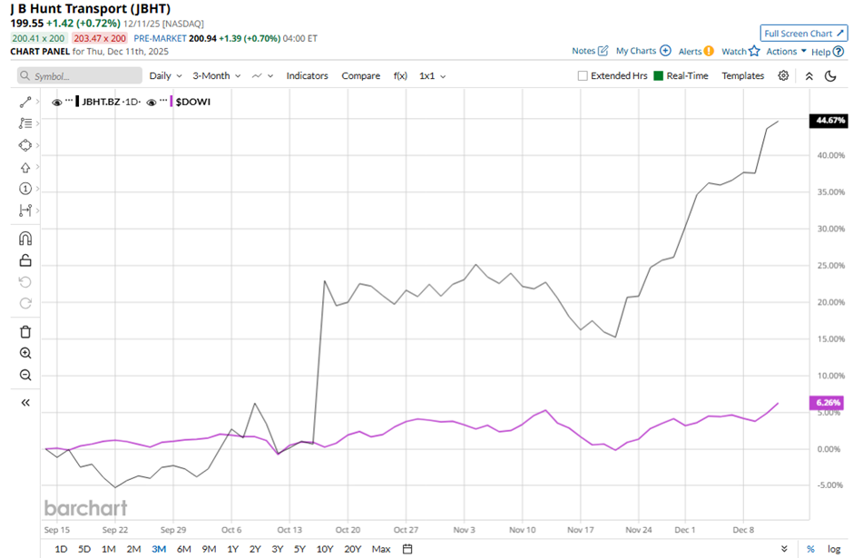Select the 10Y time range
Screen dimensions: 853x558
pyautogui.click(x=325, y=549)
